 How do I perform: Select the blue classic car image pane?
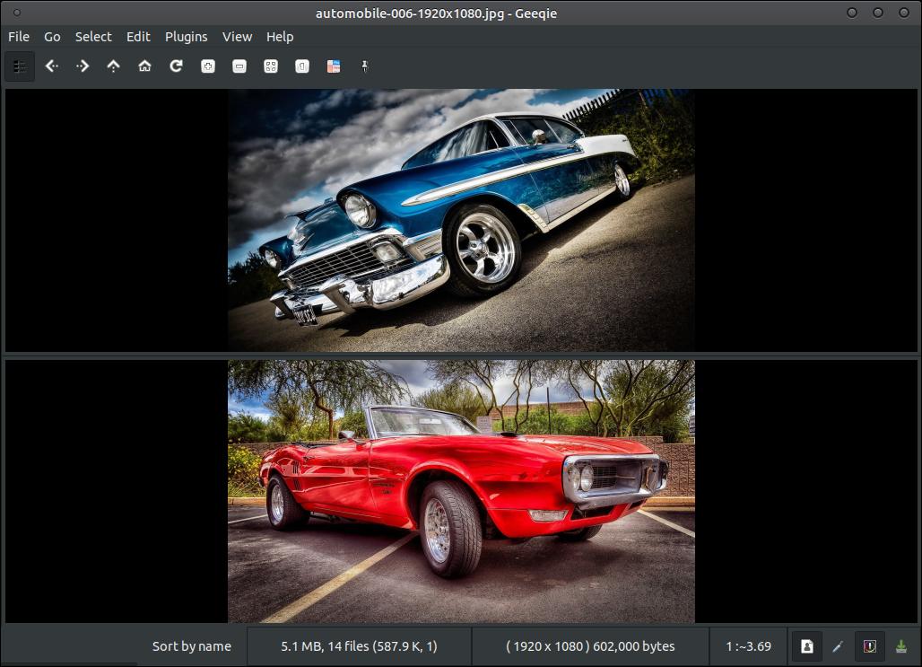click(461, 220)
